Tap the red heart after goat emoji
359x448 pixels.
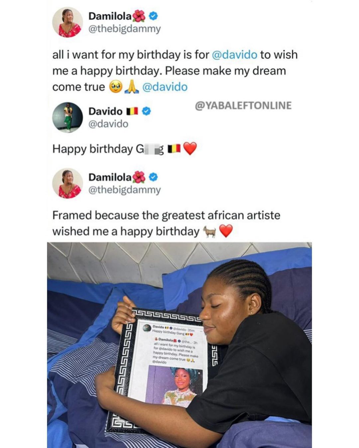(x=226, y=231)
